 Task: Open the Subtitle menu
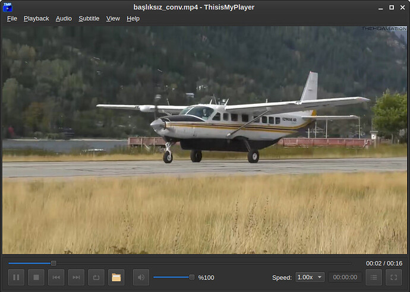(x=89, y=18)
